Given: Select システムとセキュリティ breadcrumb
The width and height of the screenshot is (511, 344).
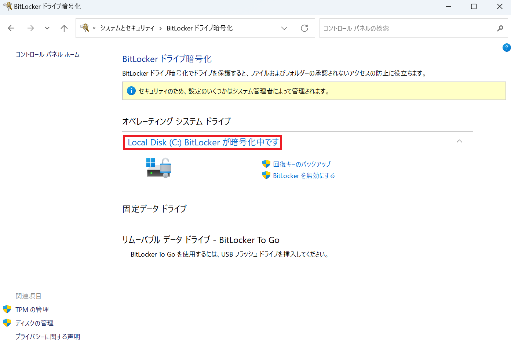Looking at the screenshot, I should tap(127, 28).
